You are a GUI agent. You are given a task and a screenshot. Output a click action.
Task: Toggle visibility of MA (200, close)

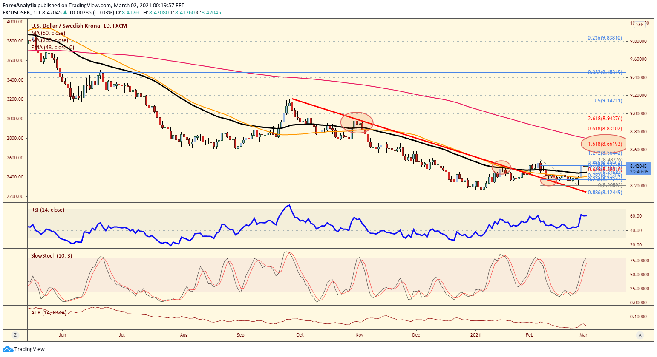(x=49, y=40)
